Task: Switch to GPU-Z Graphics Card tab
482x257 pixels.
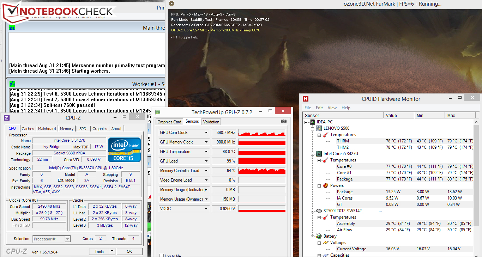Action: [169, 122]
